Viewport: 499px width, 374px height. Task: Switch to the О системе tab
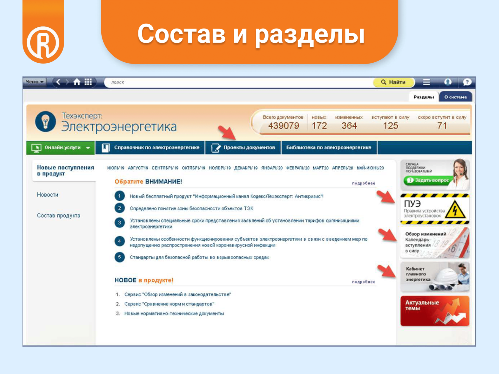[455, 97]
